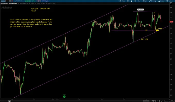175x102 pixels.
Task: Click the Hi: 242.25 price bubble
Action: [x=141, y=10]
